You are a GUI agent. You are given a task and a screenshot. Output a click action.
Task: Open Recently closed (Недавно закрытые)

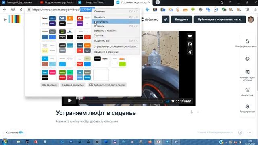(x=73, y=85)
